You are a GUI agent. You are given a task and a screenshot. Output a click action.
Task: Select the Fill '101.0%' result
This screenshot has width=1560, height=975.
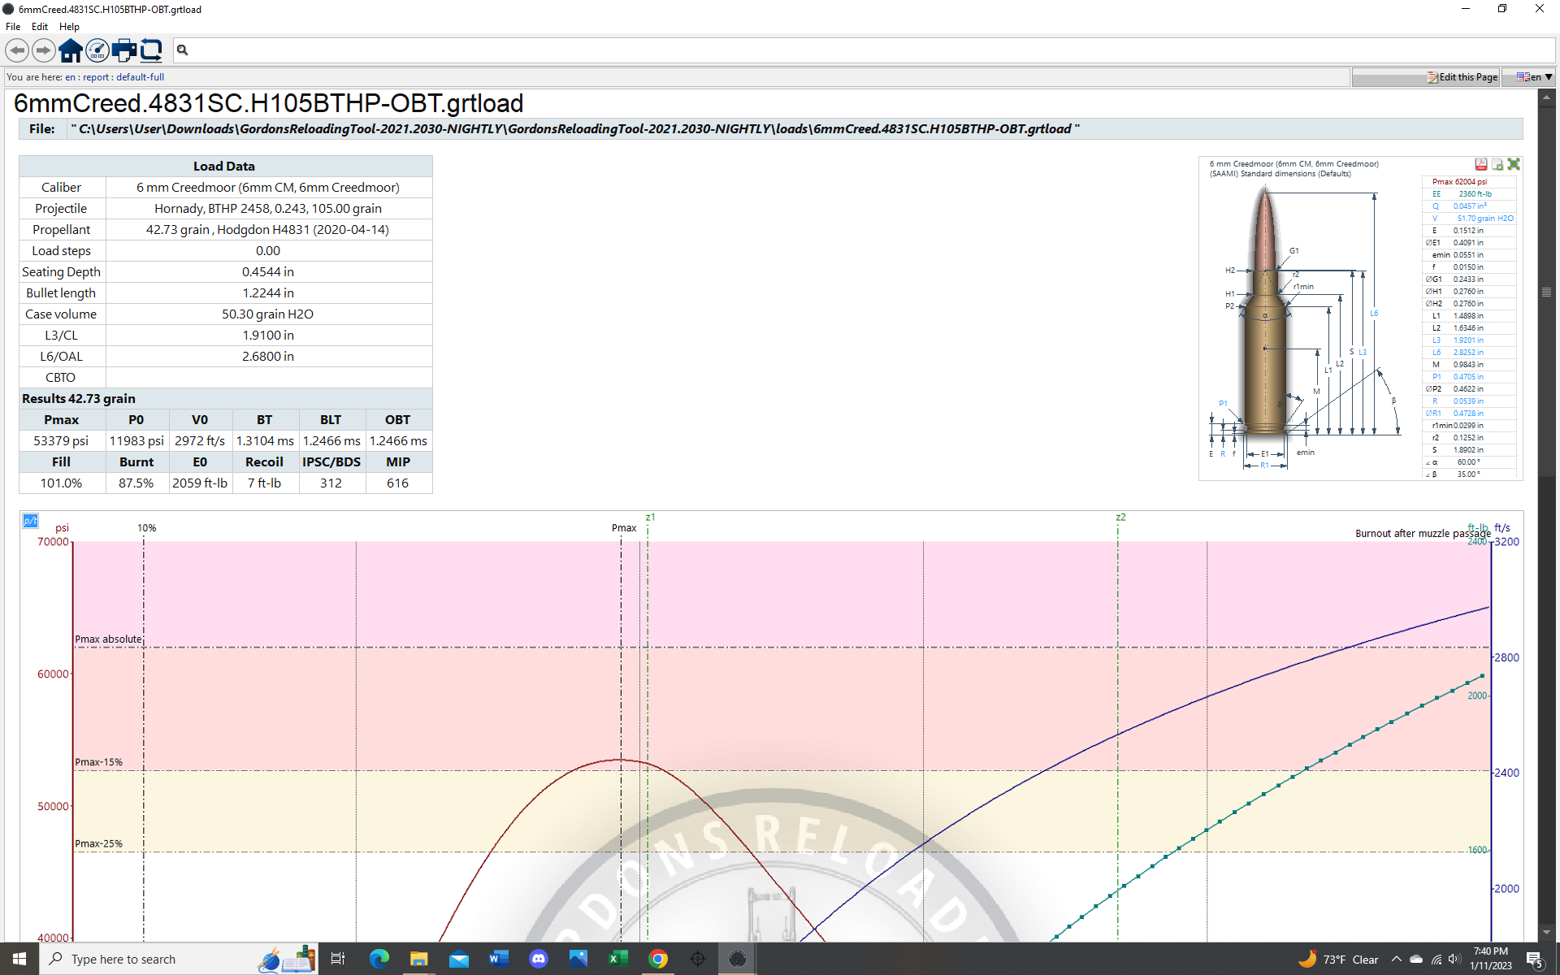[61, 483]
